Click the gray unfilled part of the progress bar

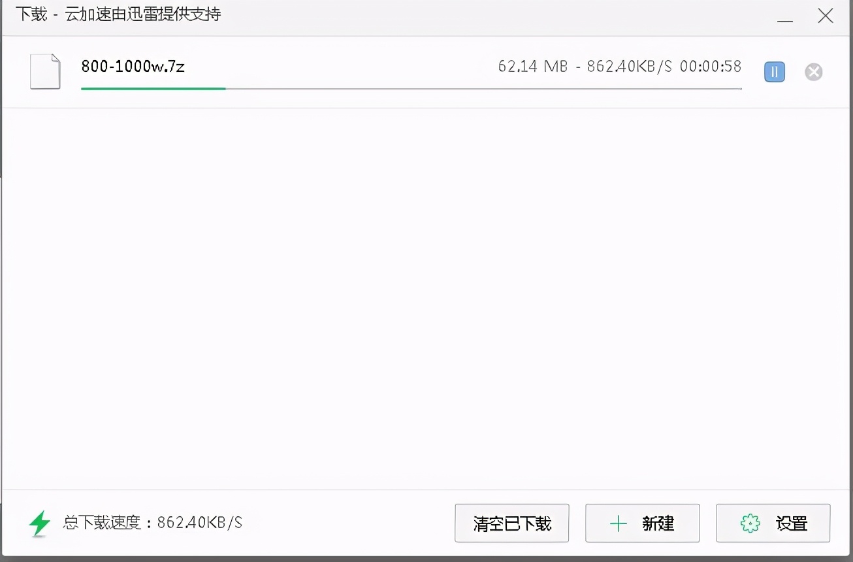pyautogui.click(x=483, y=88)
